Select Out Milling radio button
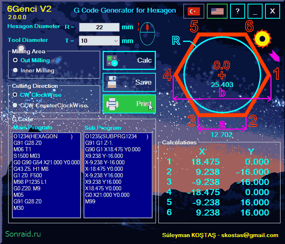The image size is (285, 244). pos(15,60)
